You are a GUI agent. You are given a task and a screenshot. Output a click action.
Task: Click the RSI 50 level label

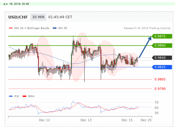pos(157,108)
